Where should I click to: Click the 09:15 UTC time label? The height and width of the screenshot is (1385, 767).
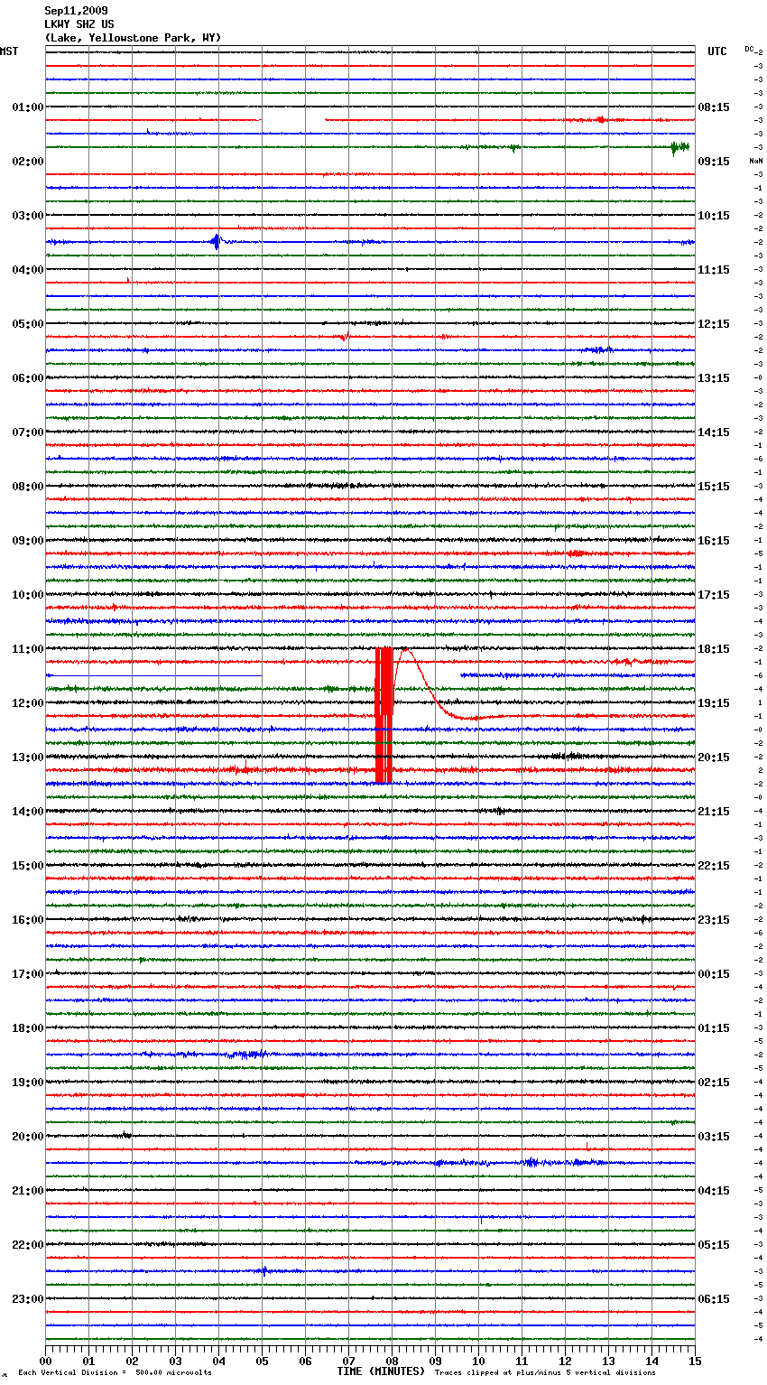point(714,162)
